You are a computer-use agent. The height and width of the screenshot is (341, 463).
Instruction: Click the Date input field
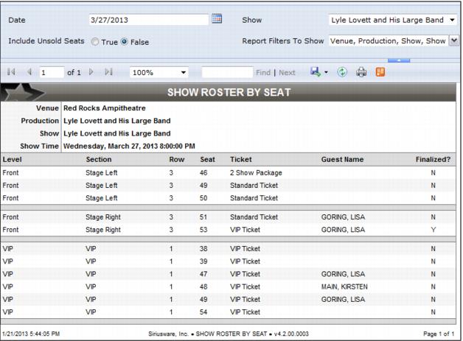pyautogui.click(x=147, y=19)
